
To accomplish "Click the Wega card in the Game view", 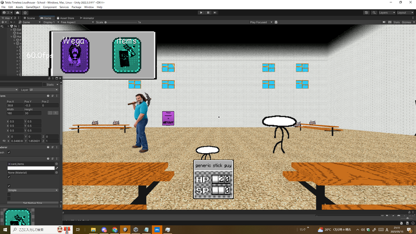I will [x=75, y=55].
